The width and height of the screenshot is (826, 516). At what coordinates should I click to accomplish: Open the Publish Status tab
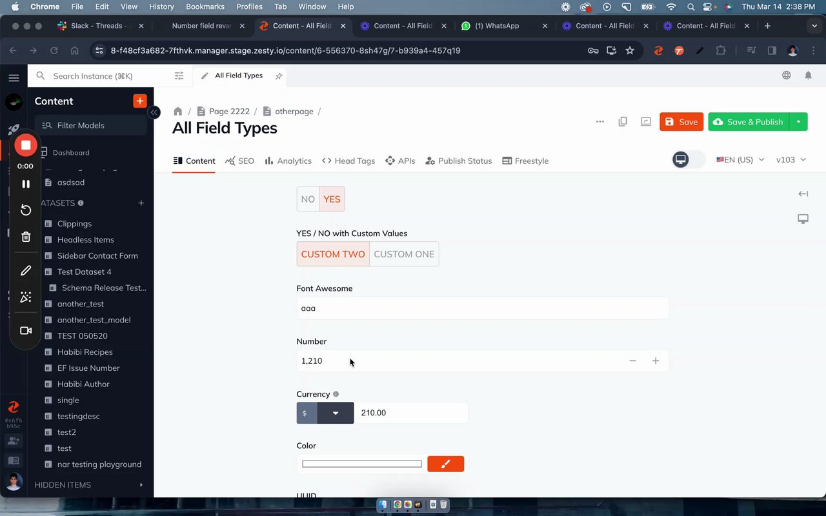459,161
